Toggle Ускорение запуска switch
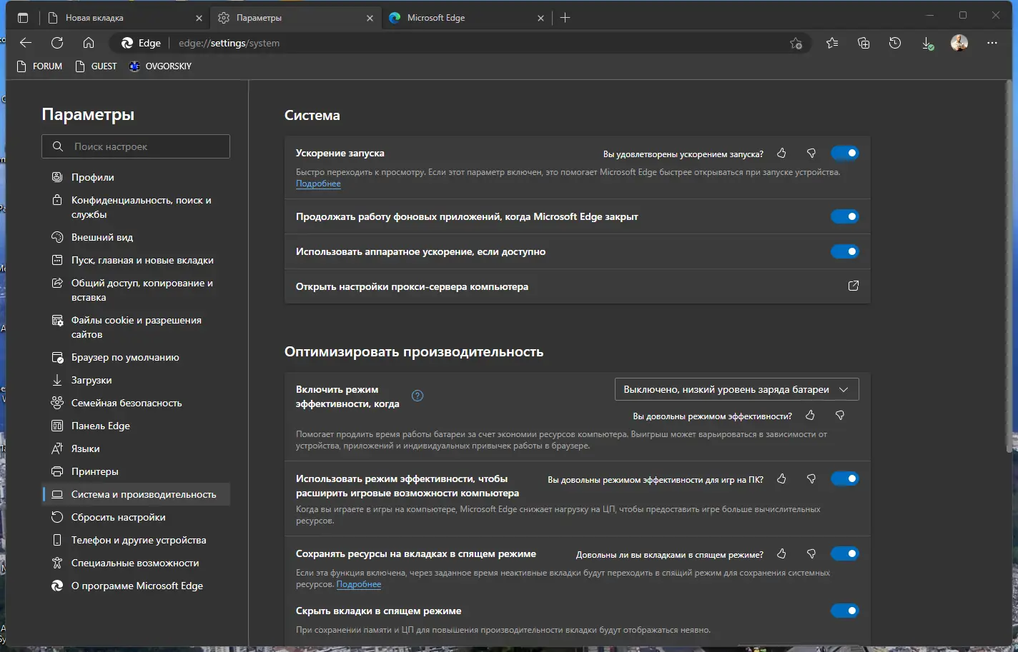Screen dimensions: 1018x652 coord(844,153)
